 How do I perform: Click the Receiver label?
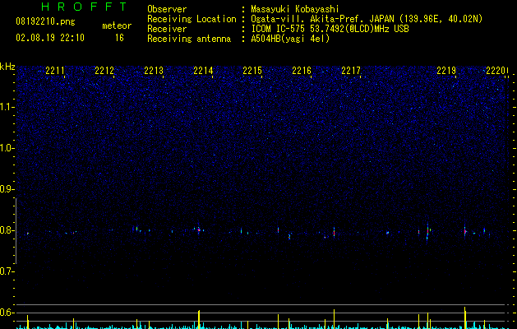pyautogui.click(x=167, y=29)
